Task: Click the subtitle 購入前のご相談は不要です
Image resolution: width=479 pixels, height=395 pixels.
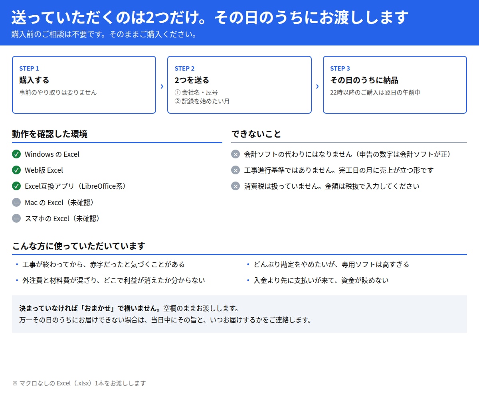Action: click(104, 34)
